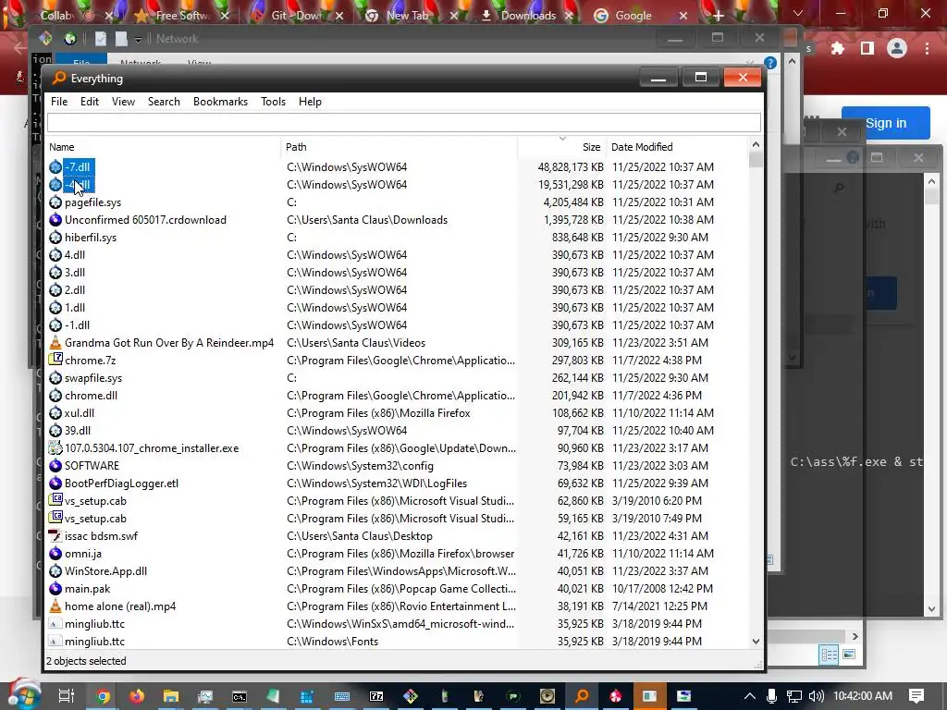Show hidden system tray icons
Screen dimensions: 947x710
[x=749, y=696]
